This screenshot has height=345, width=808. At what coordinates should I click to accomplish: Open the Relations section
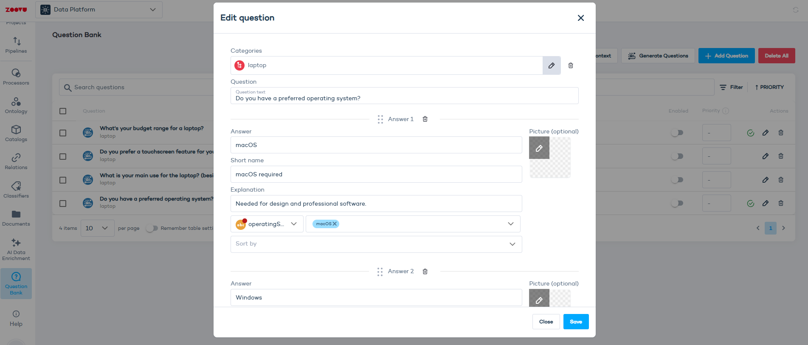click(x=16, y=161)
